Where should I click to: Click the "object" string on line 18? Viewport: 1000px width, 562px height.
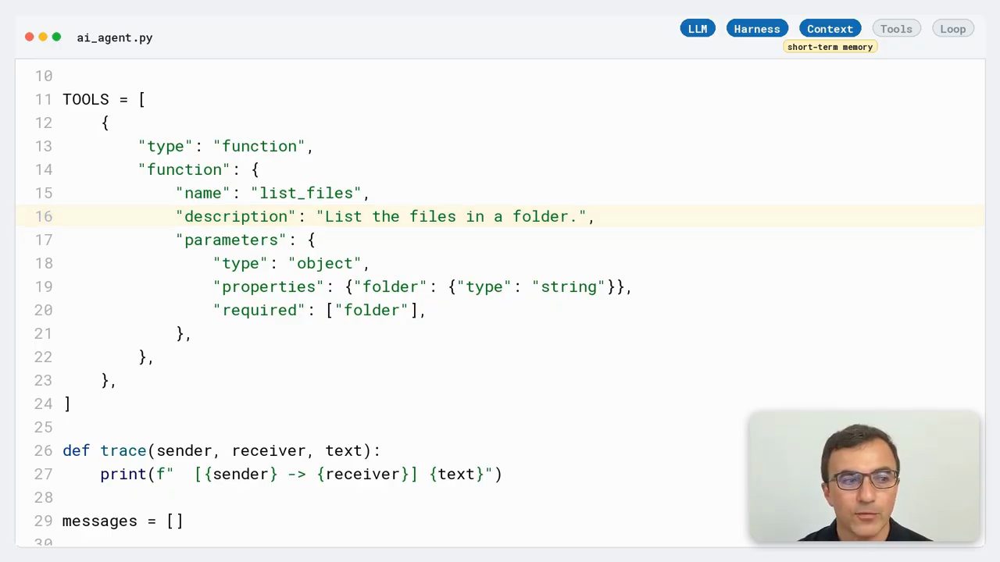[x=325, y=263]
